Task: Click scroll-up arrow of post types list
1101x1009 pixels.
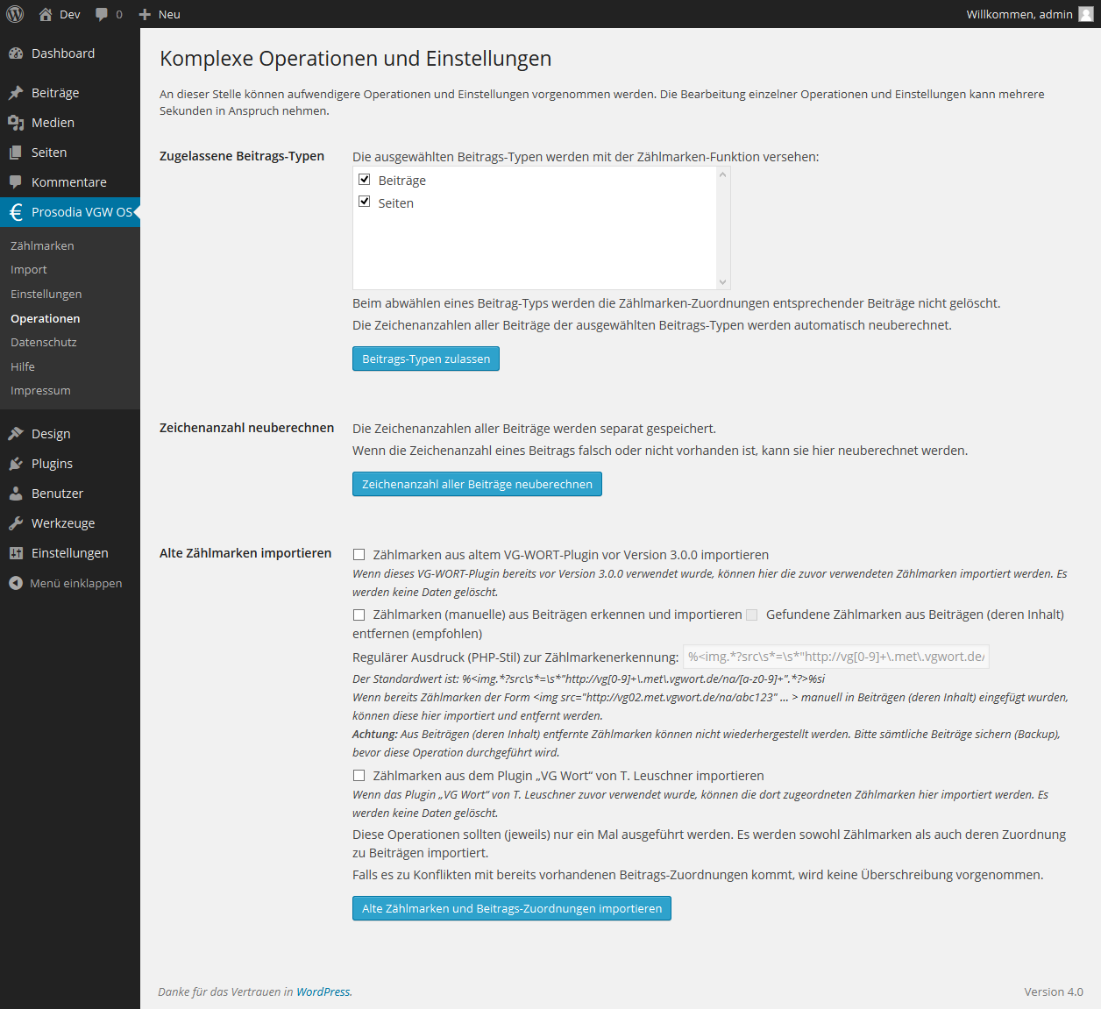Action: [x=723, y=174]
